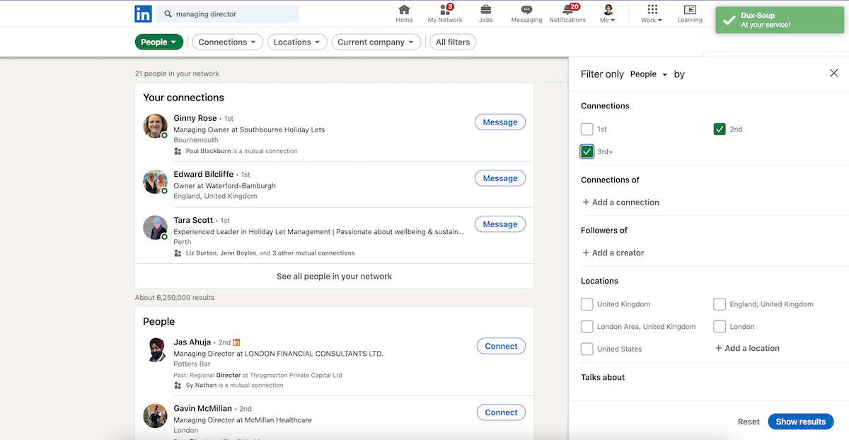Open the Work apps dropdown
This screenshot has height=440, width=849.
coord(651,12)
